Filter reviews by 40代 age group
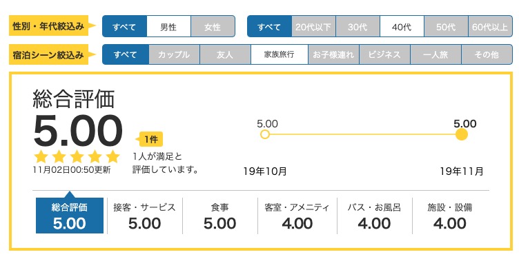This screenshot has height=261, width=519. coord(402,26)
